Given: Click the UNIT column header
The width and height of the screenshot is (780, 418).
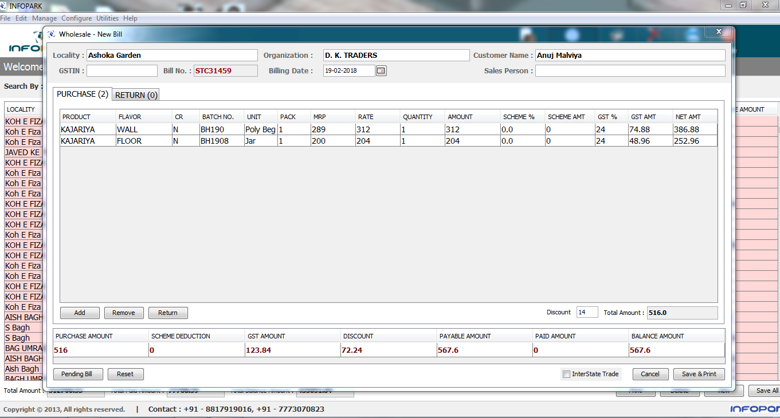Looking at the screenshot, I should coord(261,117).
